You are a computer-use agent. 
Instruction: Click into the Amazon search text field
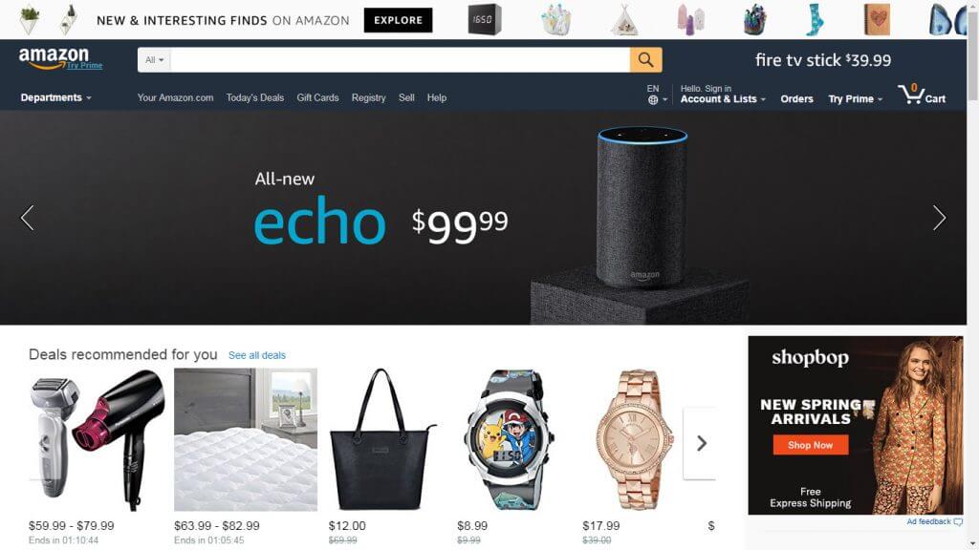(401, 60)
